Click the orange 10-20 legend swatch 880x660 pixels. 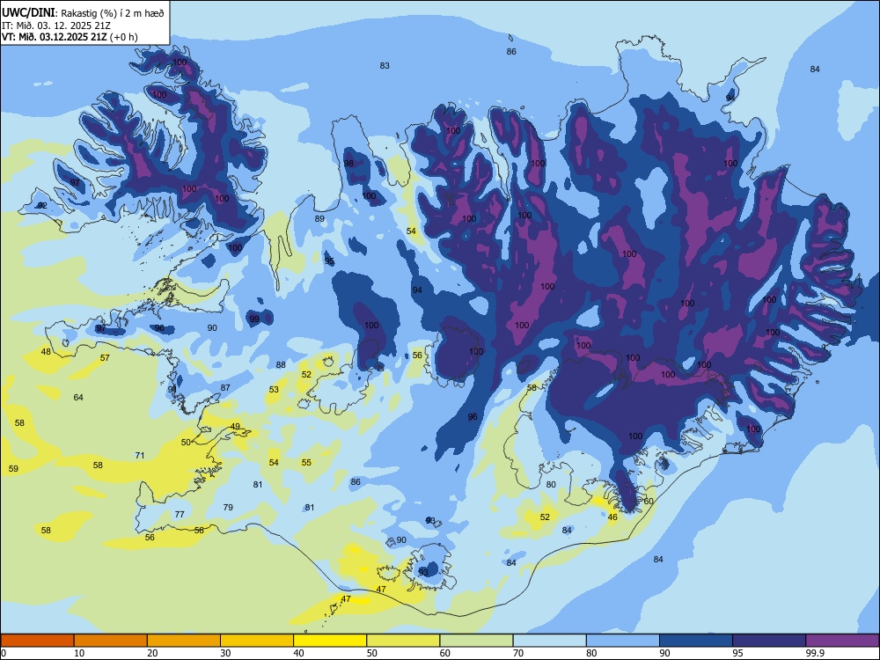pos(111,641)
